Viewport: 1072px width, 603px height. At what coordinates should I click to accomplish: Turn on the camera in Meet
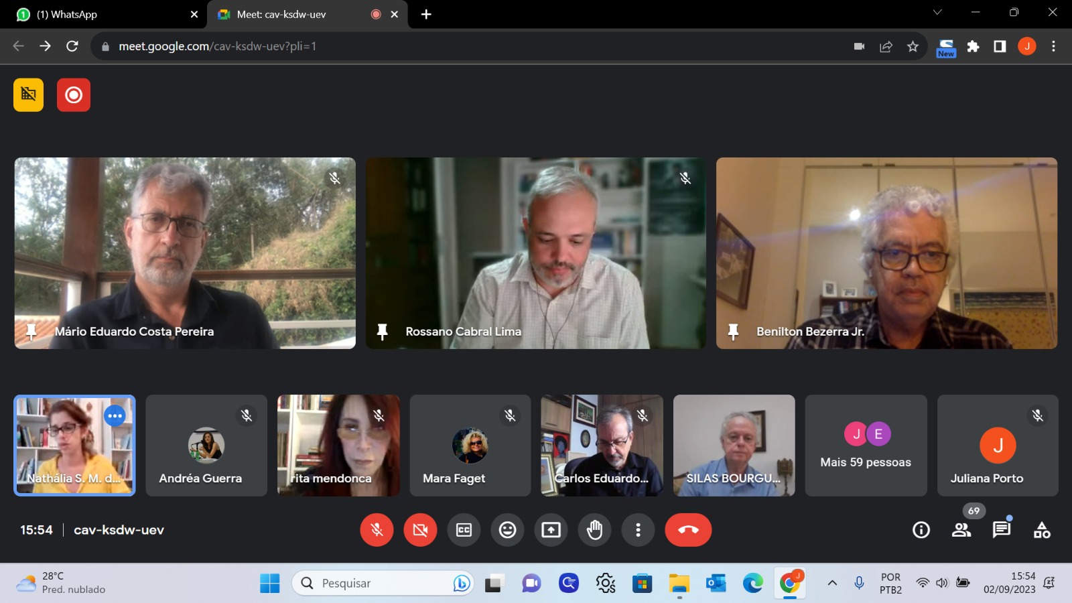(420, 530)
